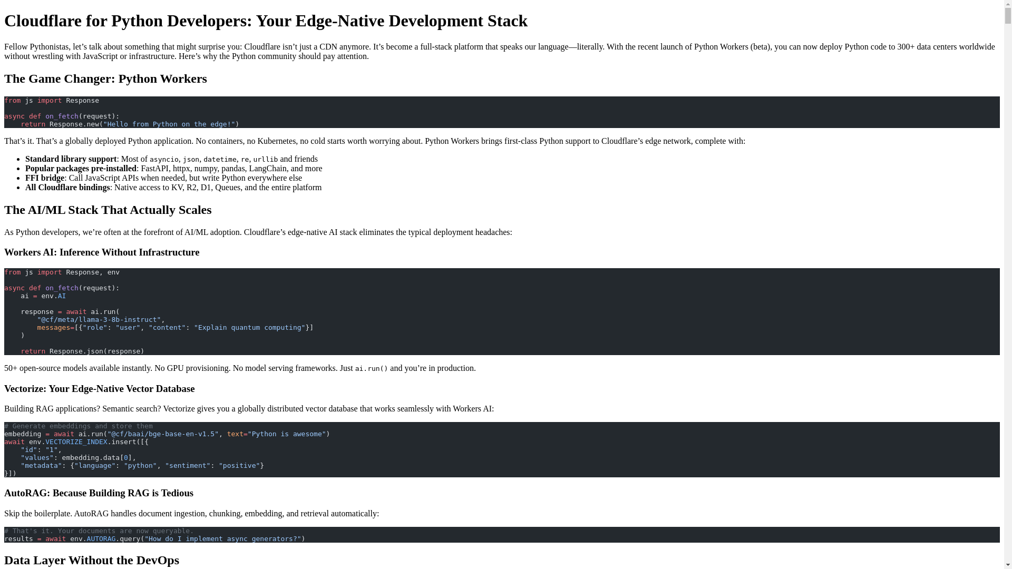Click the comment '# That's it. Your documents are now queryable.'
This screenshot has height=569, width=1012.
[99, 531]
